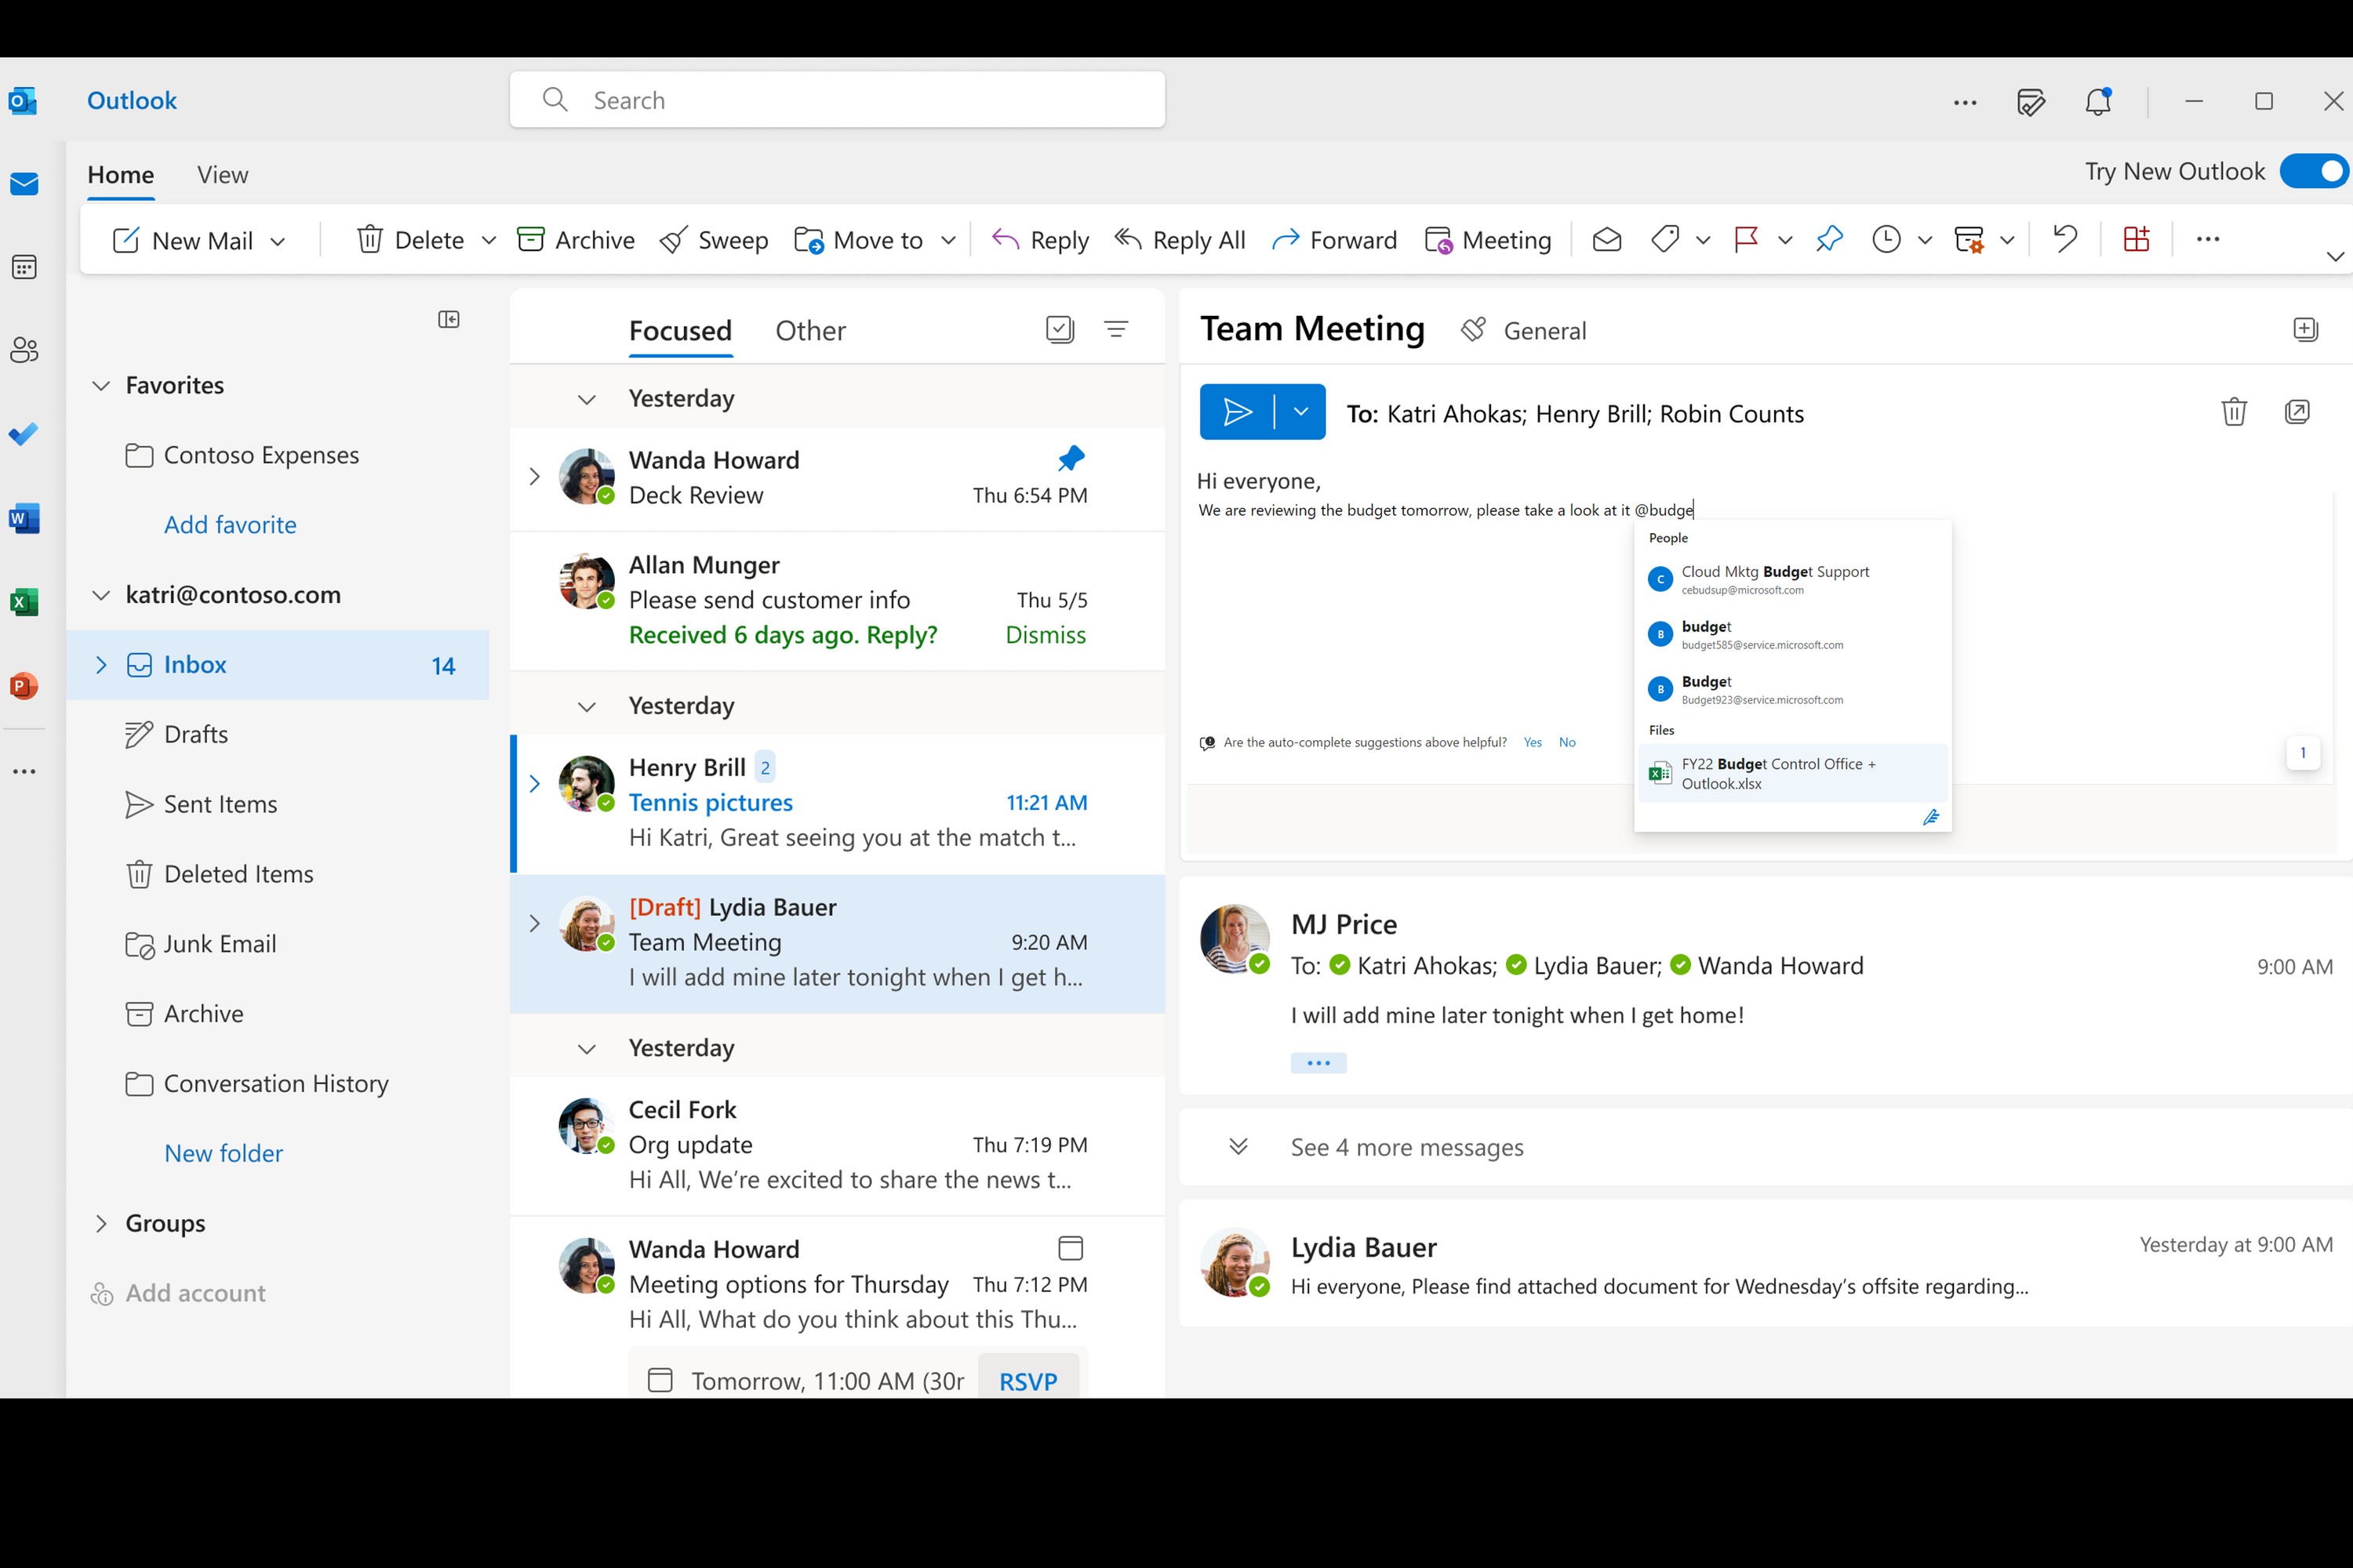The image size is (2353, 1568).
Task: Open the send options dropdown arrow
Action: tap(1300, 412)
